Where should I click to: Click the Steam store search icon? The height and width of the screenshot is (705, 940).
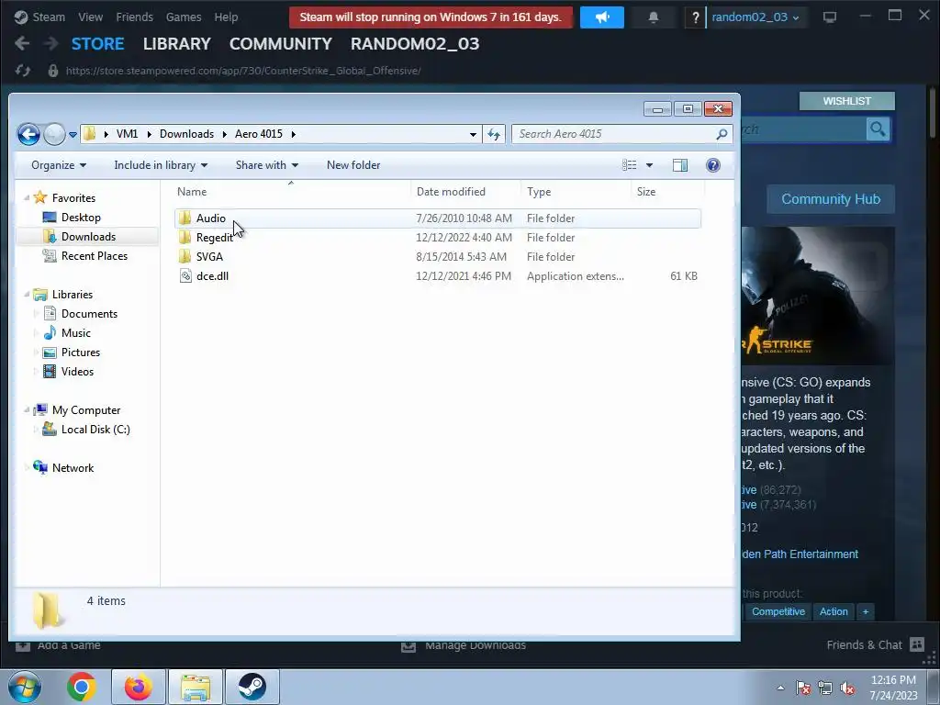click(878, 129)
